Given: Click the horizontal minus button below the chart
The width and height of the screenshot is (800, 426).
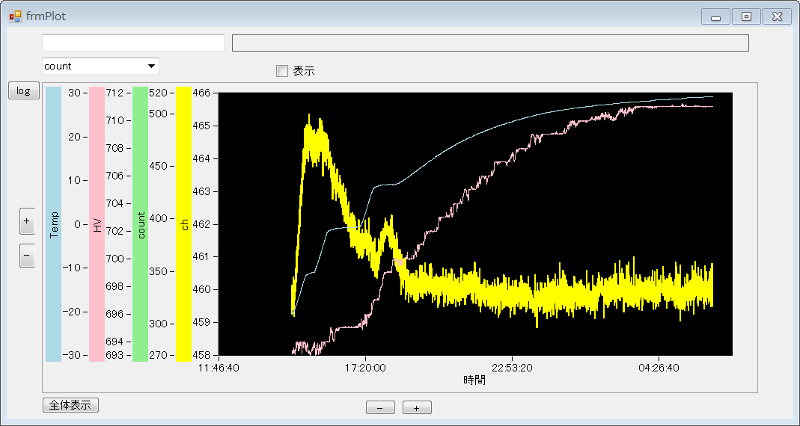Looking at the screenshot, I should pos(380,407).
